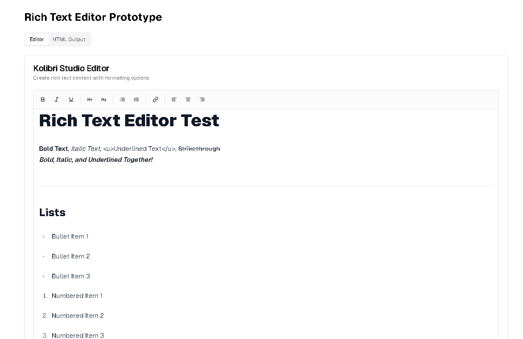Place cursor in the "Lists" heading
Image resolution: width=523 pixels, height=339 pixels.
point(52,212)
